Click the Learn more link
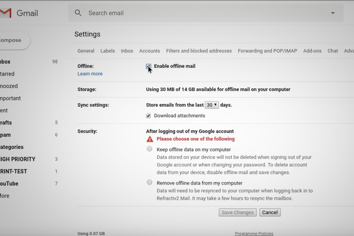This screenshot has width=354, height=236. [x=90, y=74]
